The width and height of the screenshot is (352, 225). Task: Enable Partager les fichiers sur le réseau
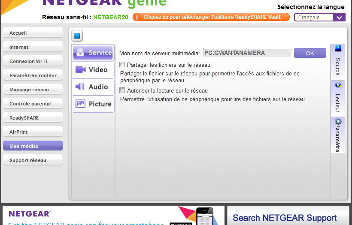click(122, 65)
